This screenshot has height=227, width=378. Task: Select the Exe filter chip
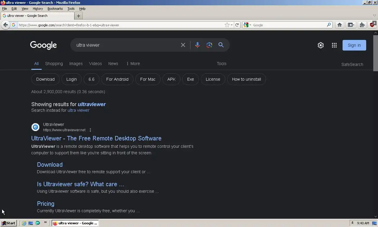(x=190, y=79)
